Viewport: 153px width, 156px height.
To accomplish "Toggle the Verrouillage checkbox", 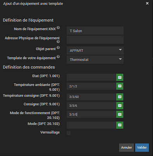I will (x=69, y=133).
